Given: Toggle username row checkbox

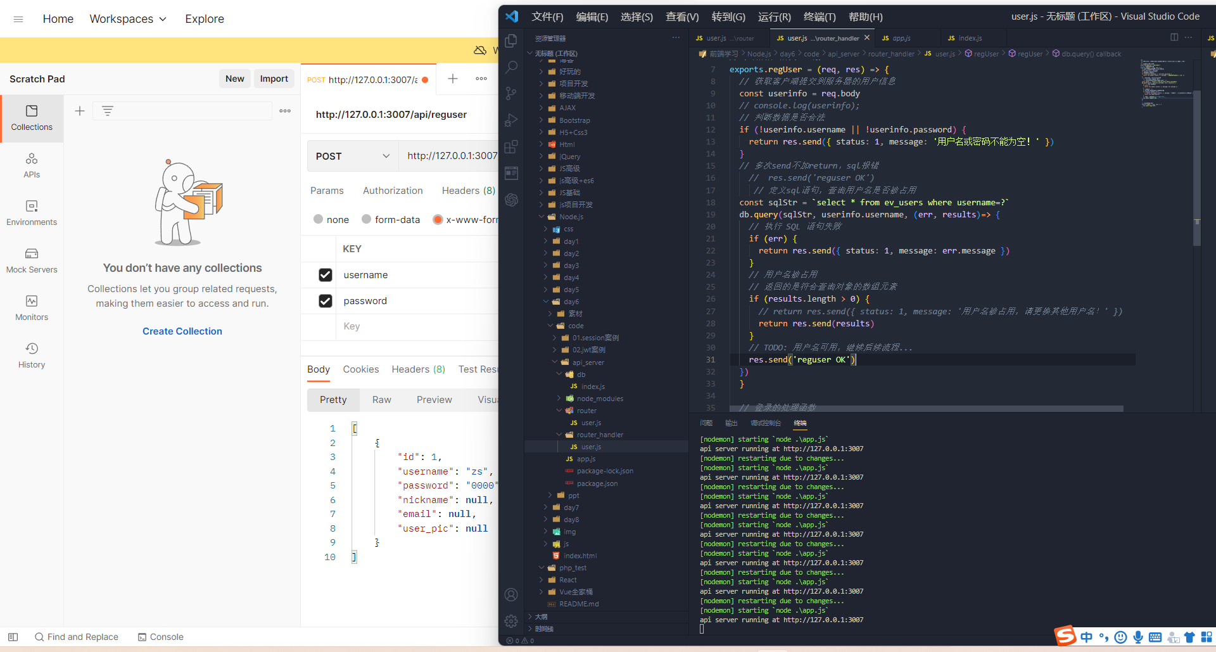Looking at the screenshot, I should (x=326, y=275).
